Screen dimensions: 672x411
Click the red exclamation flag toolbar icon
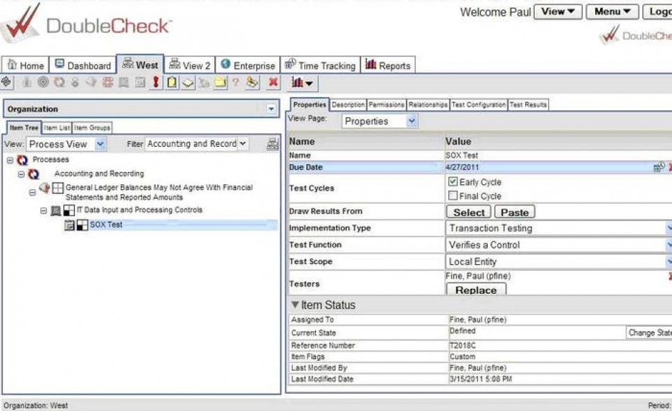pos(155,83)
